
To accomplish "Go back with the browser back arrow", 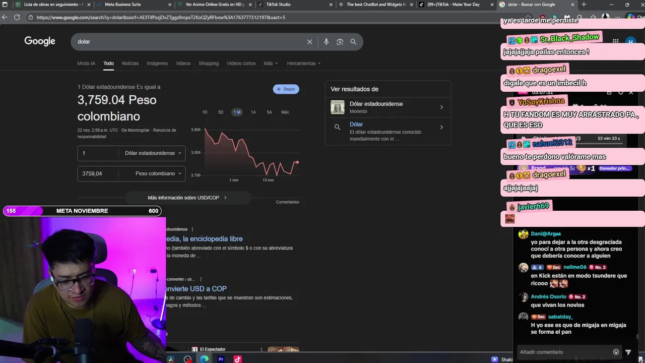I will [x=5, y=17].
